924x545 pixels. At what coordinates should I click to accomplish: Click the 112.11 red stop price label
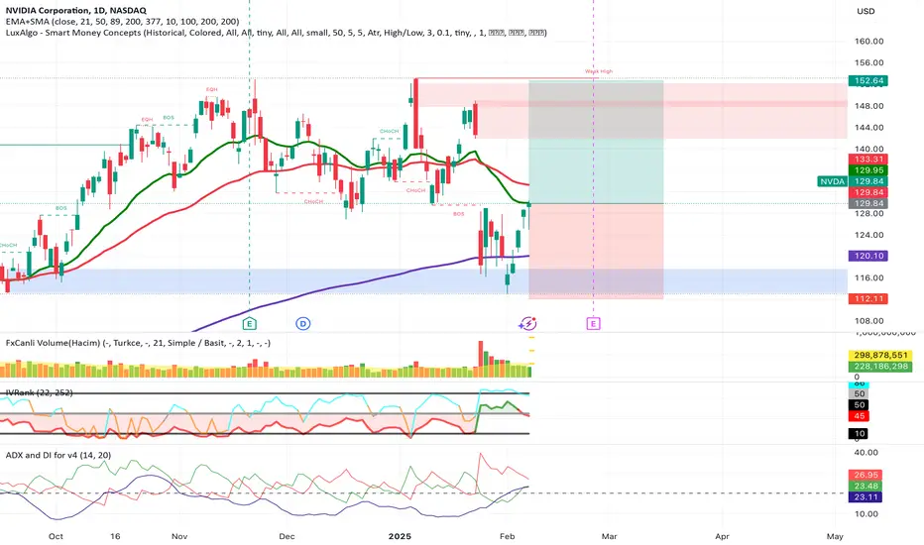868,298
